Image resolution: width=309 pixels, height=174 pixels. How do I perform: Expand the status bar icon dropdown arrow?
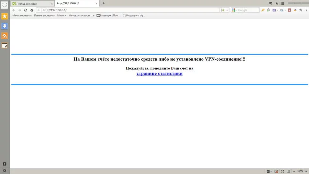point(271,172)
